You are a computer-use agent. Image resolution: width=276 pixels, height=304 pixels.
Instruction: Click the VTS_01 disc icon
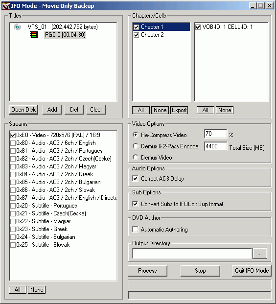(x=17, y=27)
